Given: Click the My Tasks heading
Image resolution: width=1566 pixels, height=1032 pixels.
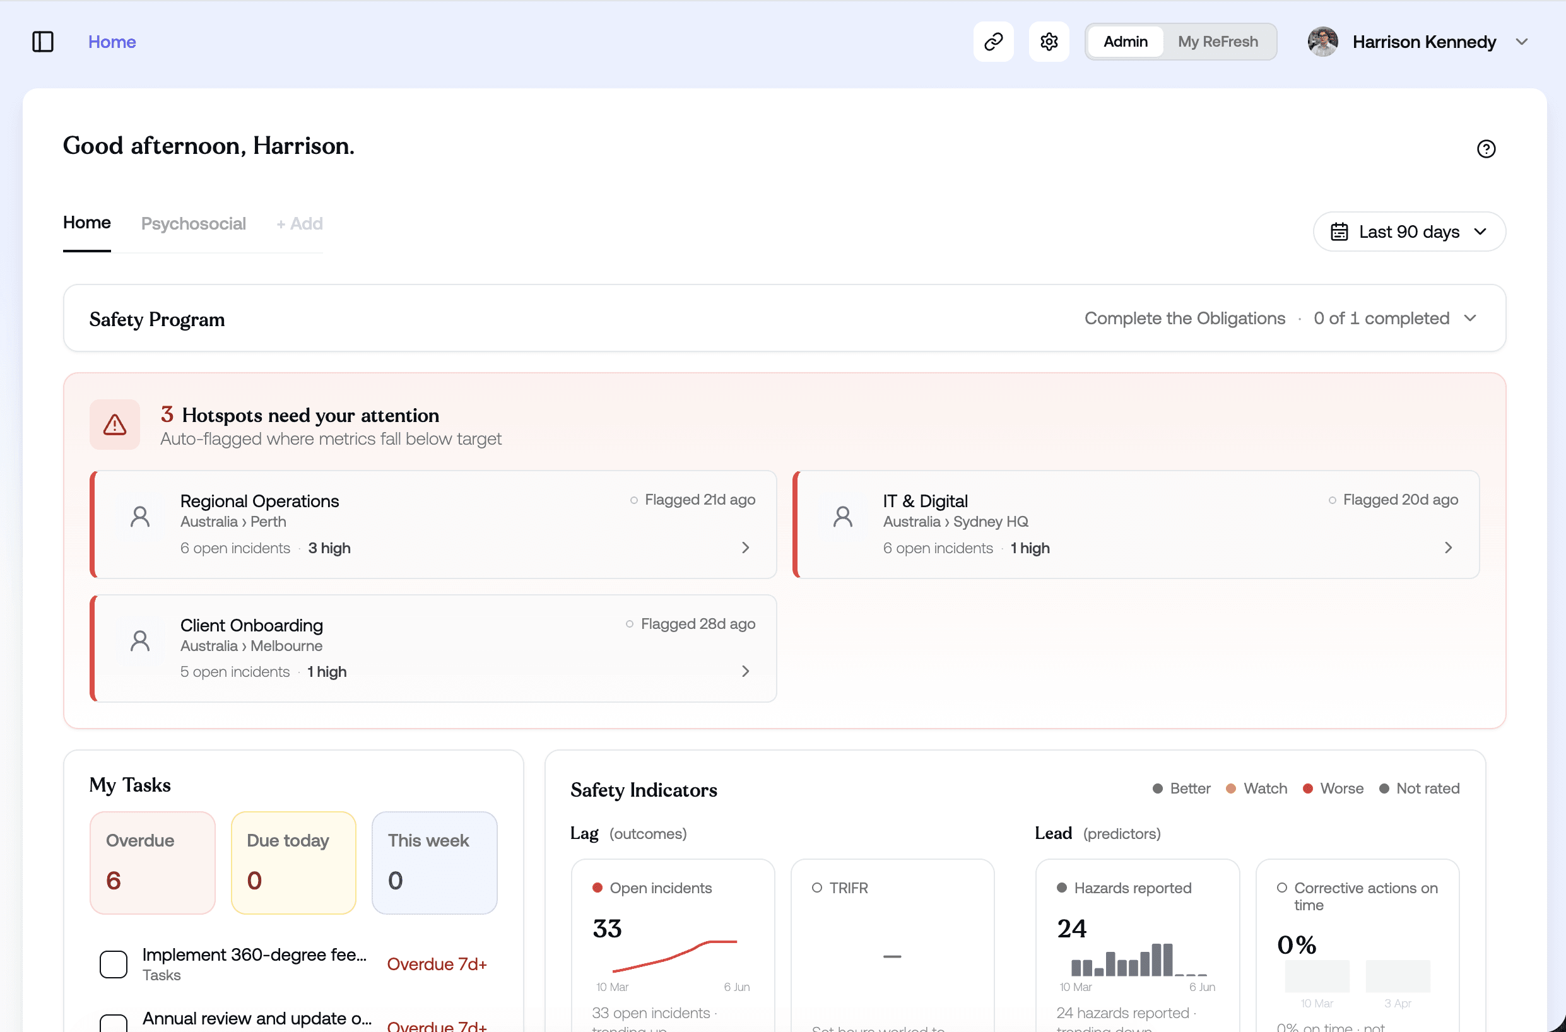Looking at the screenshot, I should coord(131,785).
